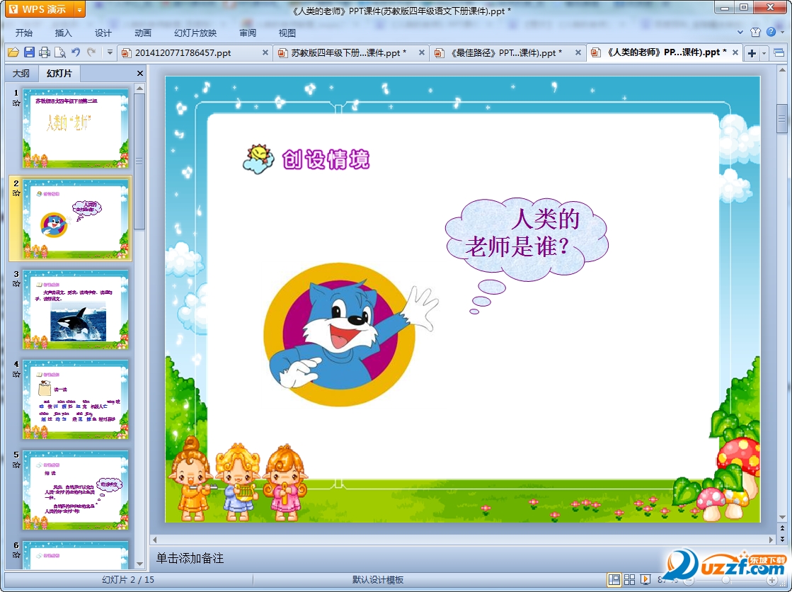Click the window arrangement icon right of tabs

[779, 52]
